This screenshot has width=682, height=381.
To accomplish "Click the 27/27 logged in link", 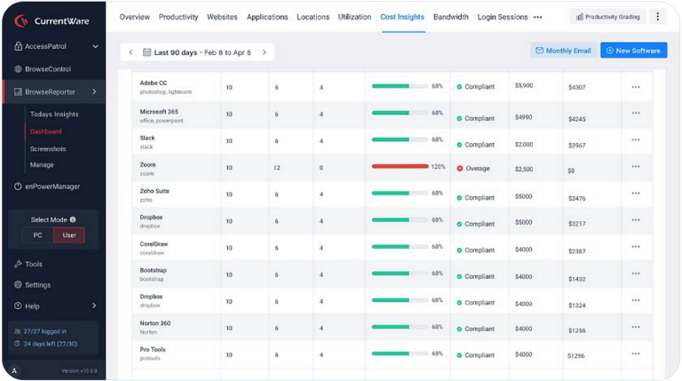I will tap(45, 331).
